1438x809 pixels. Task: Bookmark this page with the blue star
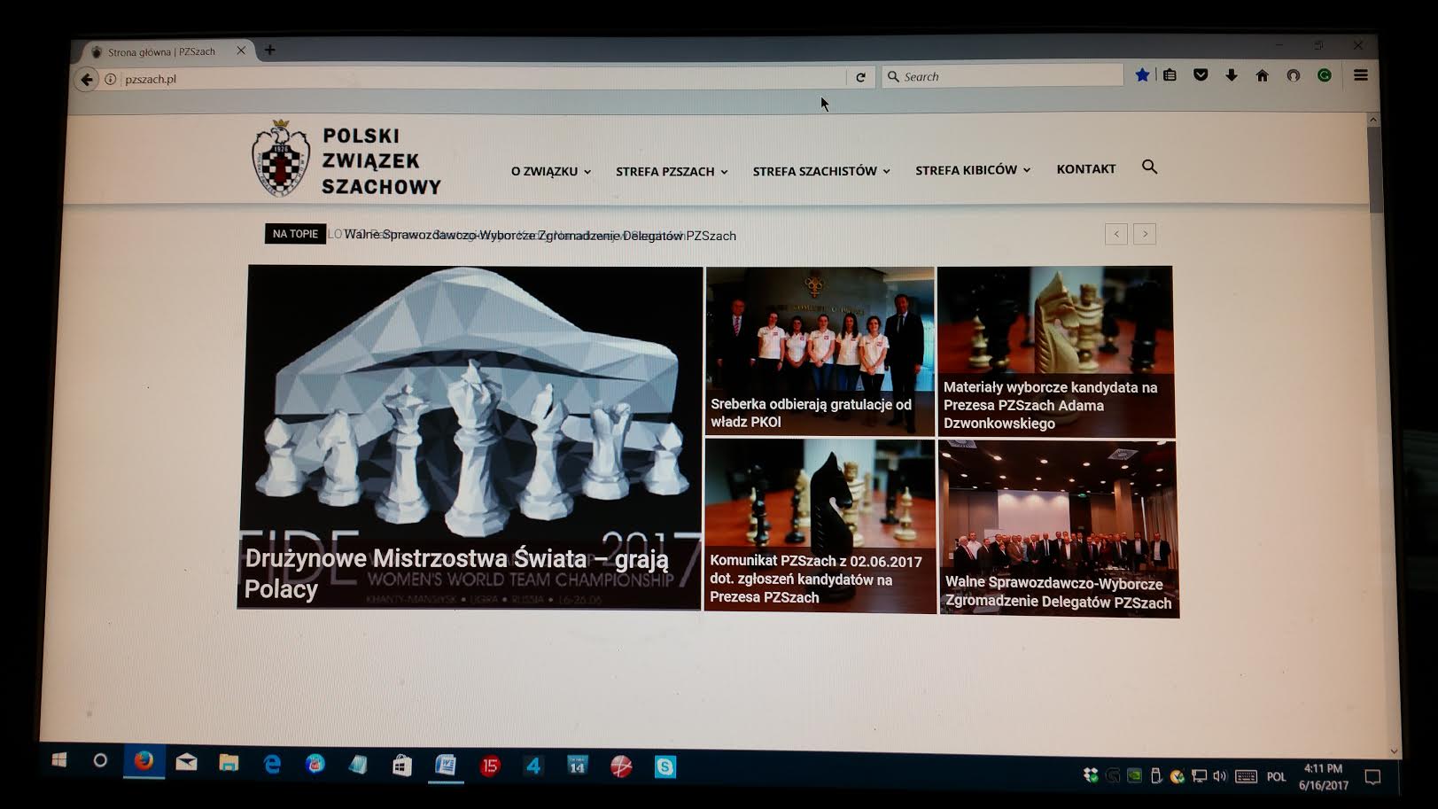pyautogui.click(x=1142, y=75)
